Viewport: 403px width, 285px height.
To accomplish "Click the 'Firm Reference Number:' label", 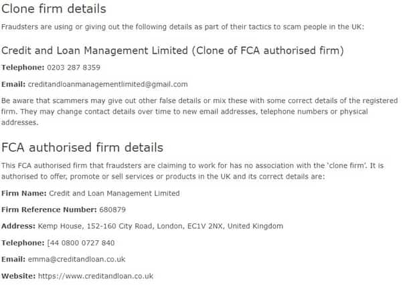I will point(49,210).
